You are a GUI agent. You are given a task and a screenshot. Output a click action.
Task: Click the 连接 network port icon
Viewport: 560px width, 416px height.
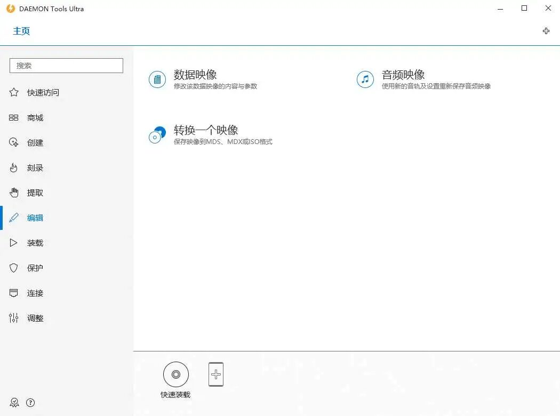tap(13, 293)
